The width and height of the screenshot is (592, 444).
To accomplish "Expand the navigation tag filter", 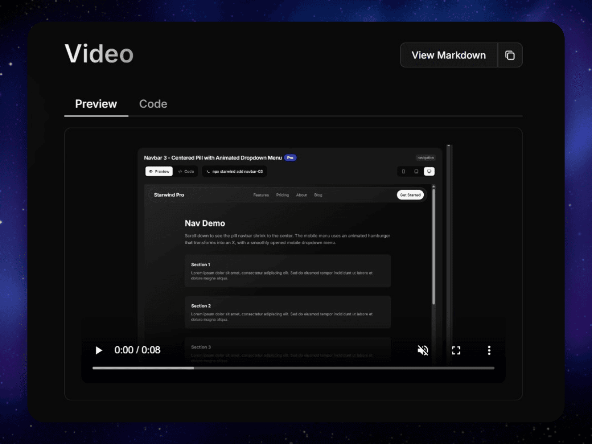I will click(426, 158).
